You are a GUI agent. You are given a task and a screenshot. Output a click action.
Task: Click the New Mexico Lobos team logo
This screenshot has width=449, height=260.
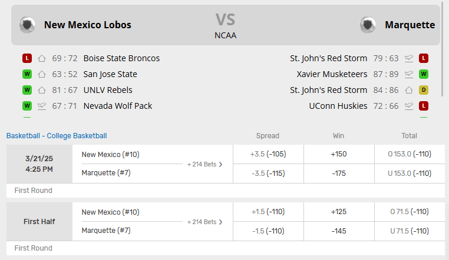(27, 25)
